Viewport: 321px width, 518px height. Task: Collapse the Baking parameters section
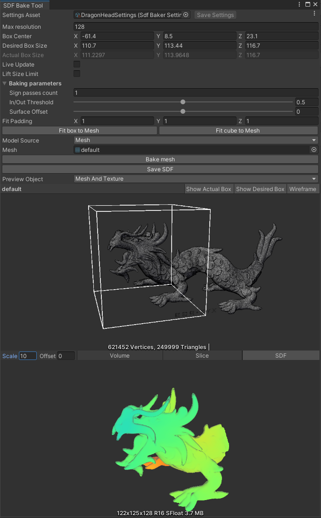(x=5, y=84)
